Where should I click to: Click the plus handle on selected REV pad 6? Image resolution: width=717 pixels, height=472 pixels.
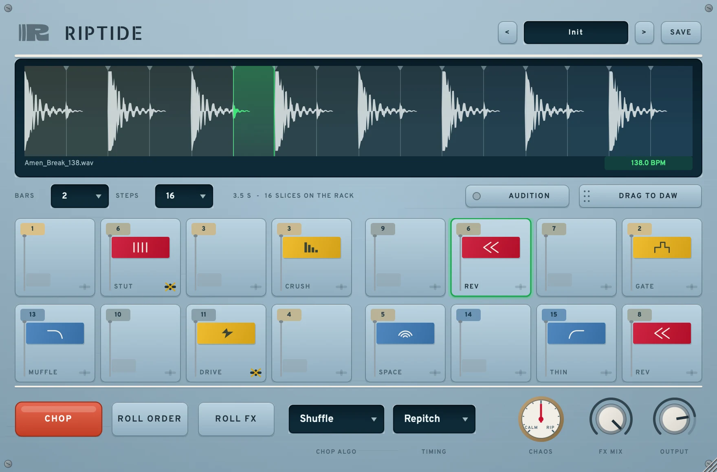point(521,286)
